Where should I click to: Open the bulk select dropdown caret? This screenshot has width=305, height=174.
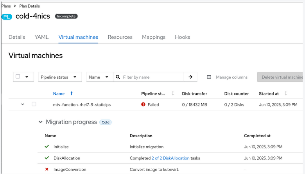27,77
